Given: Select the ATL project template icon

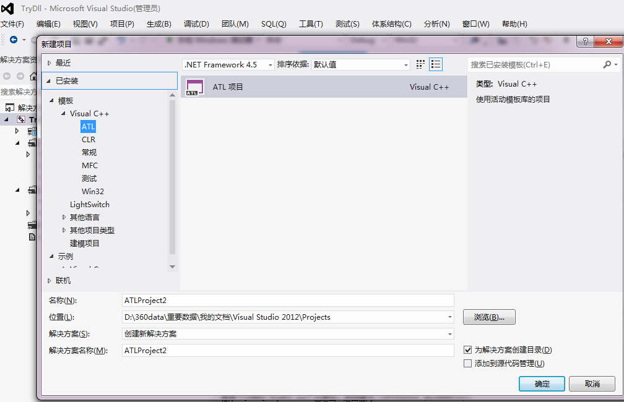Looking at the screenshot, I should (195, 87).
